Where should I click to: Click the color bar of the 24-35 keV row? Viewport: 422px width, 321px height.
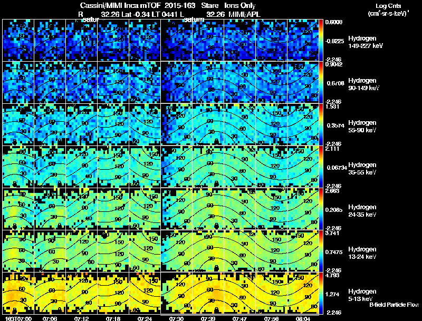pyautogui.click(x=321, y=209)
